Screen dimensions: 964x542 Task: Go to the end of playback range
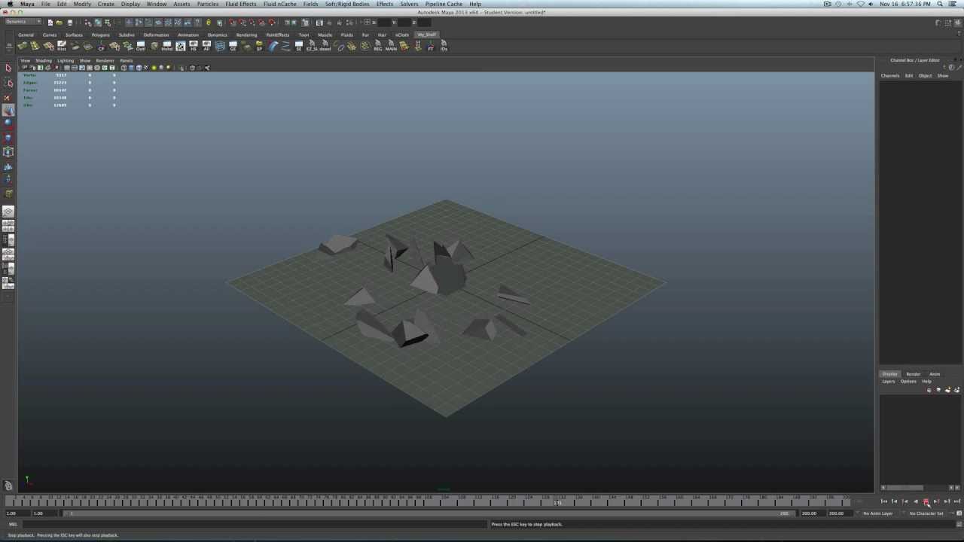(957, 501)
